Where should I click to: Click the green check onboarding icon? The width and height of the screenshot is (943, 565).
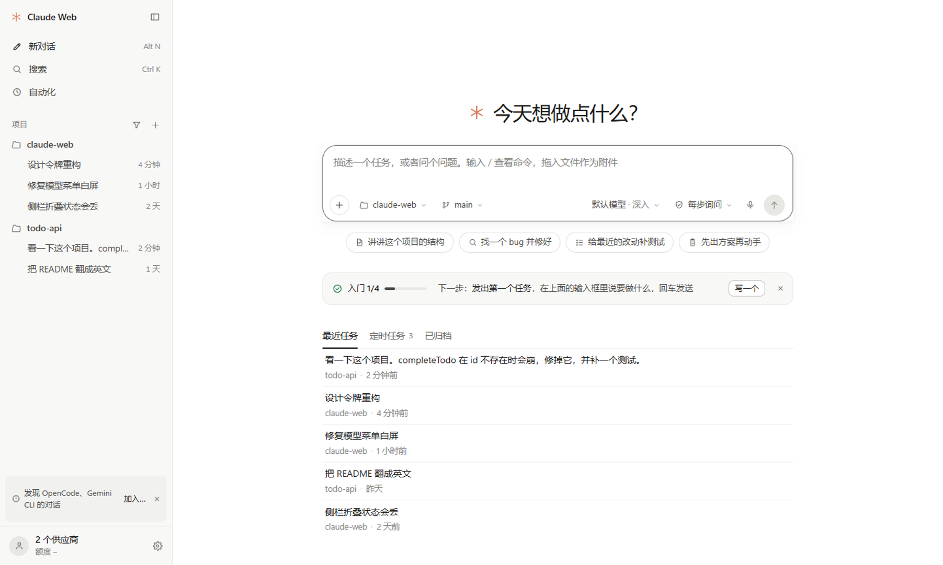coord(337,289)
